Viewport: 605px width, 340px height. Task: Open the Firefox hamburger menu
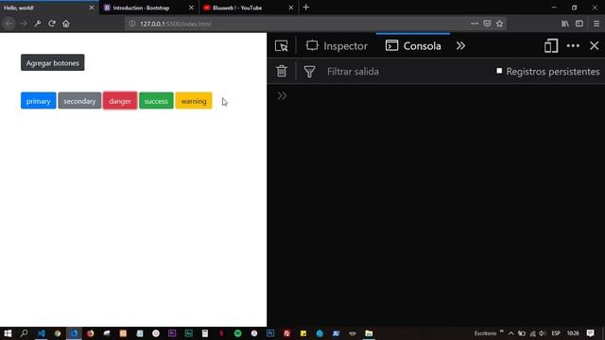click(596, 24)
